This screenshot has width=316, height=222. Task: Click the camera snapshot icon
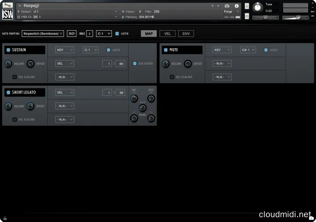tap(227, 6)
